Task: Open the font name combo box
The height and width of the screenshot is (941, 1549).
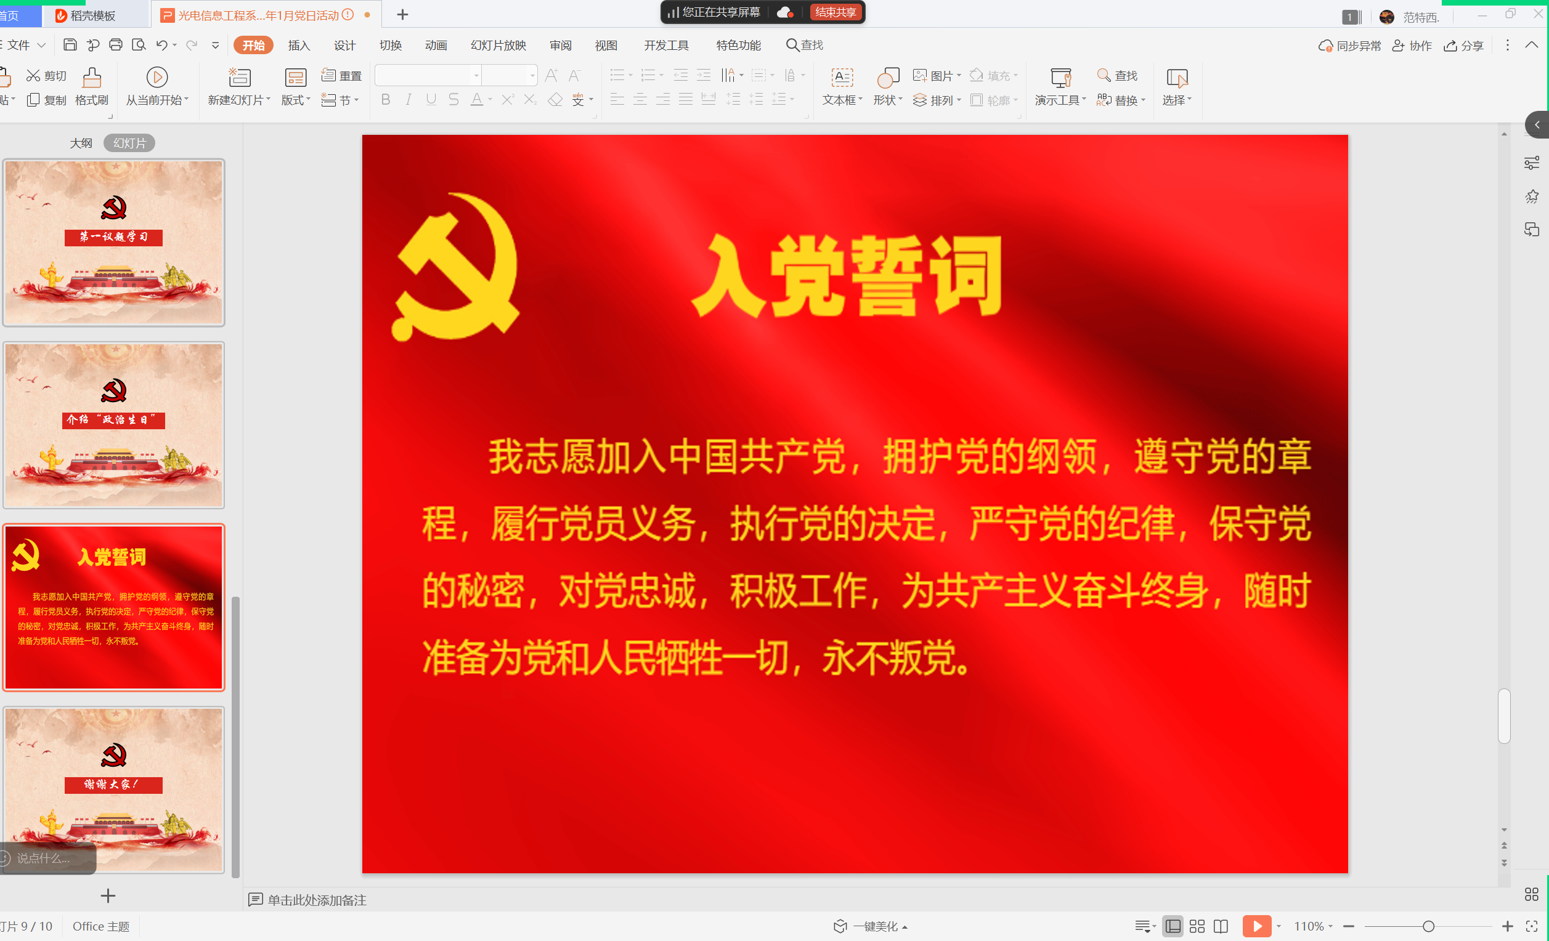Action: tap(428, 76)
